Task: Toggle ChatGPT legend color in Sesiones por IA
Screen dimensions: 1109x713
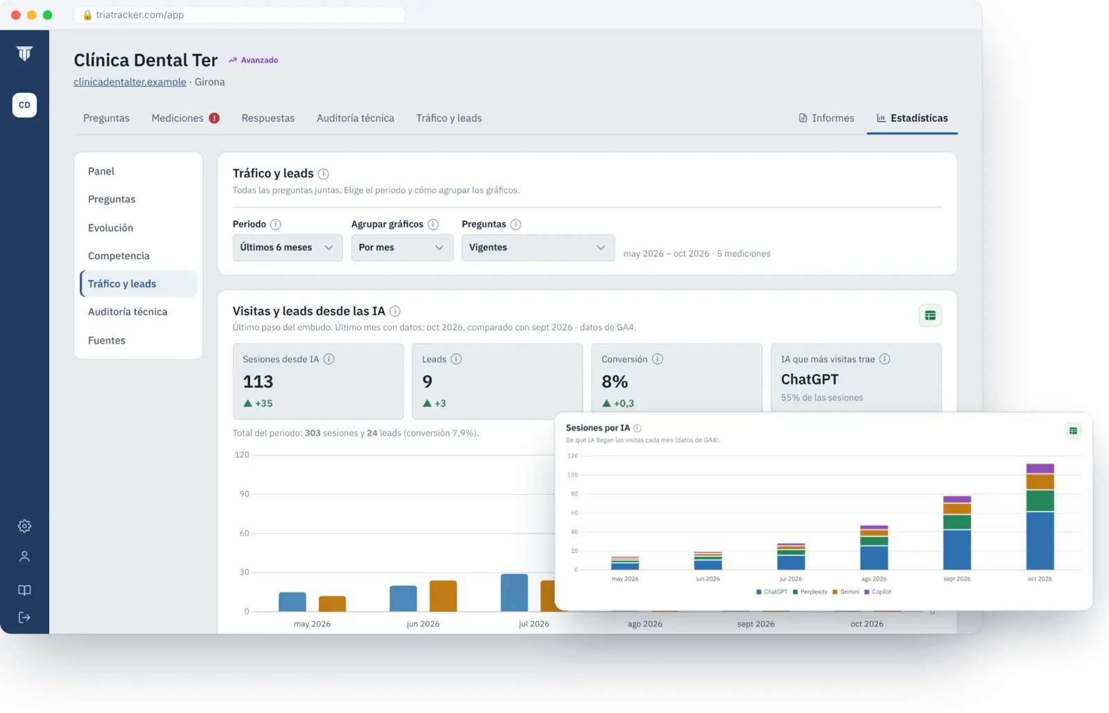Action: 759,592
